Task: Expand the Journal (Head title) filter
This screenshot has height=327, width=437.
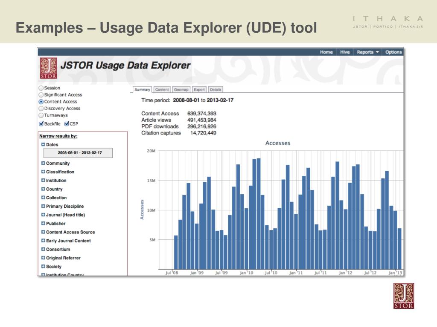Action: (43, 215)
